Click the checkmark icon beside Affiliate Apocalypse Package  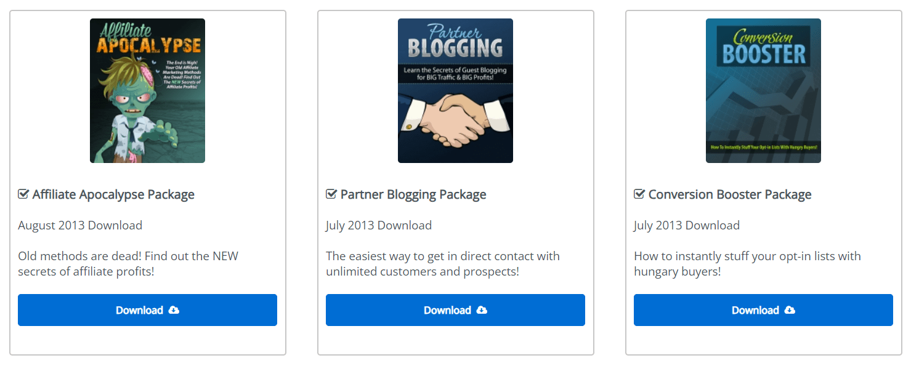(23, 194)
